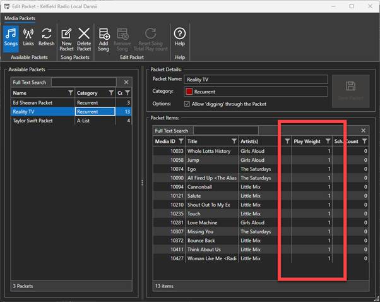380x302 pixels.
Task: Open filter on the packet Name column
Action: coord(70,93)
